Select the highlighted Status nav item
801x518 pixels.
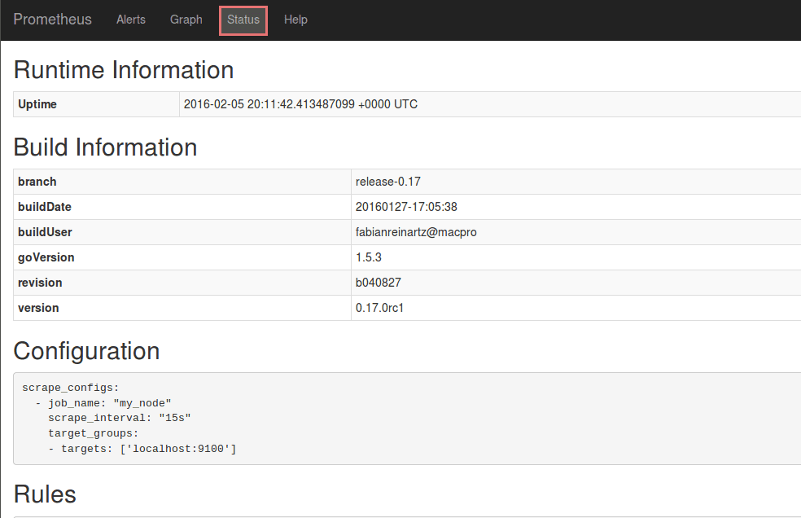tap(243, 20)
